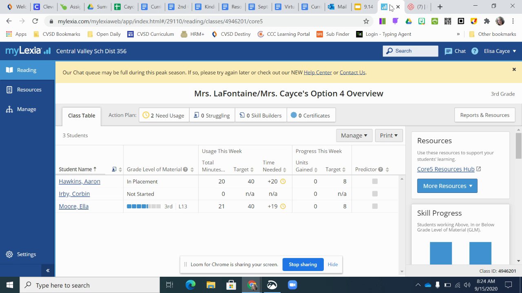522x293 pixels.
Task: Follow the Contact Us link
Action: (352, 72)
